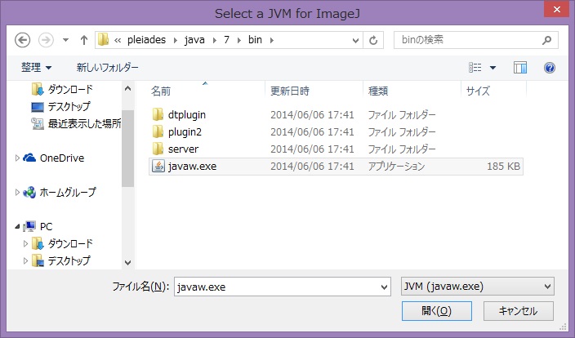575x338 pixels.
Task: Click bin in the address path
Action: [255, 39]
